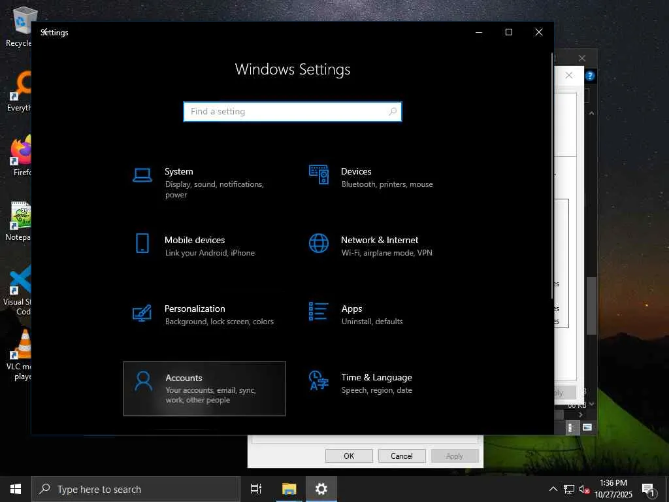Open the Mobile devices category label
The width and height of the screenshot is (669, 502).
(x=195, y=240)
